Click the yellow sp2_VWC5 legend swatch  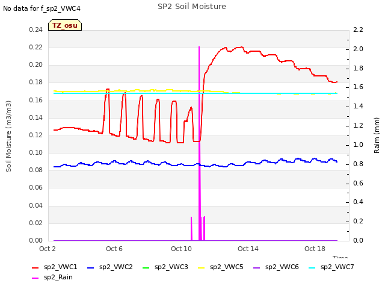(202, 267)
